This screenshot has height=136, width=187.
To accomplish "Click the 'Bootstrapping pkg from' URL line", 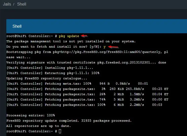I will 87,52.
